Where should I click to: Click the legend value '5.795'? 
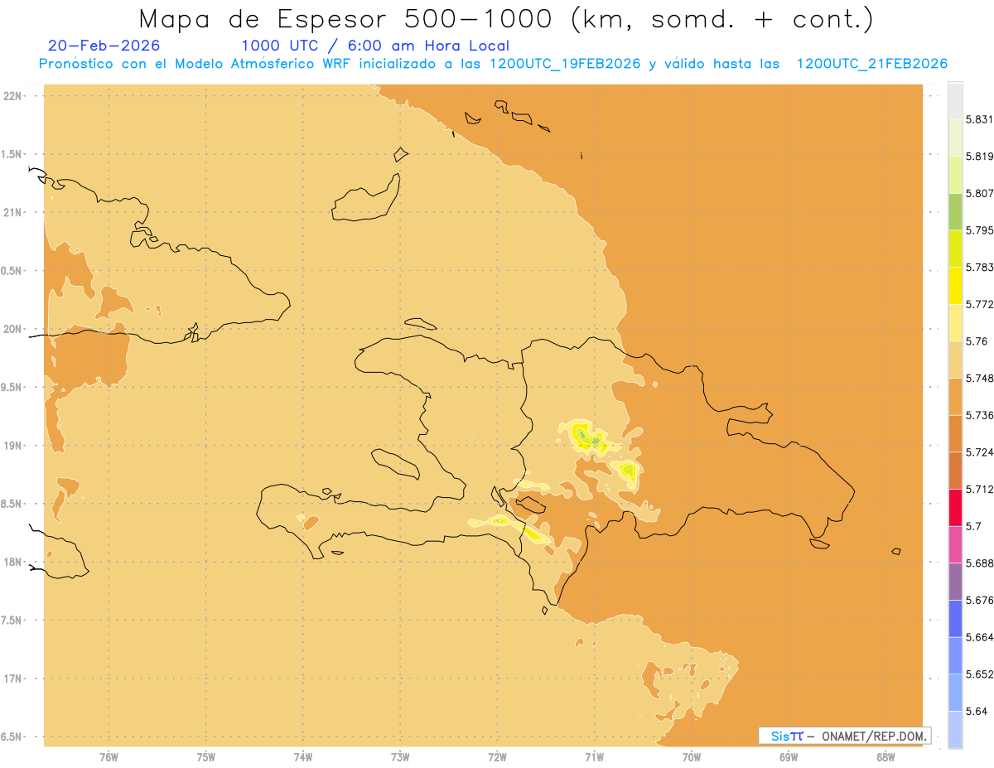click(x=979, y=230)
